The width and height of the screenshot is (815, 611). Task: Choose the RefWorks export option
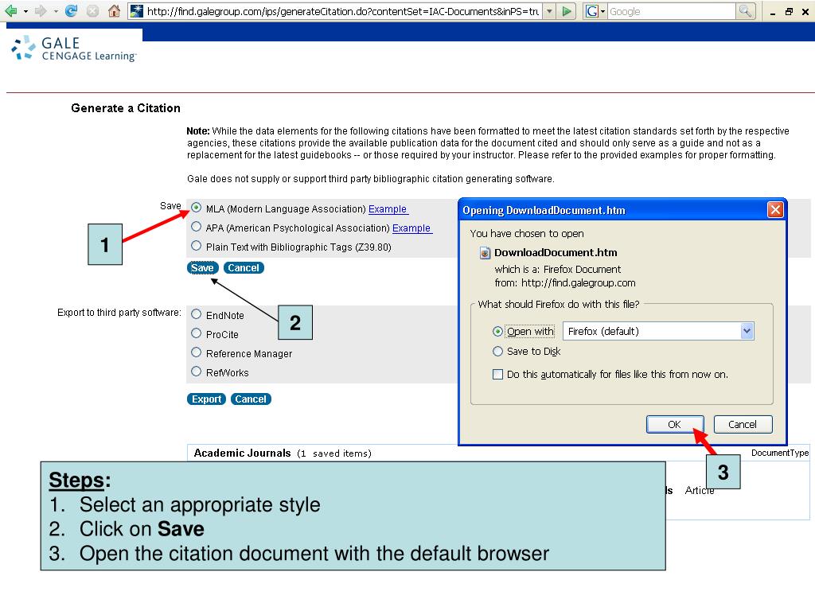tap(196, 372)
